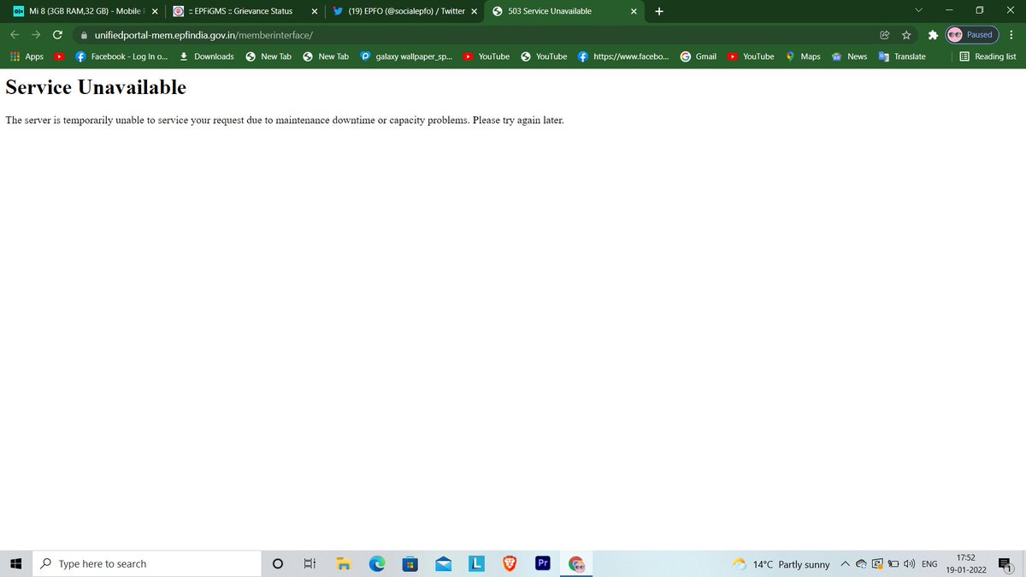Open a new browser tab
1026x577 pixels.
pyautogui.click(x=659, y=11)
